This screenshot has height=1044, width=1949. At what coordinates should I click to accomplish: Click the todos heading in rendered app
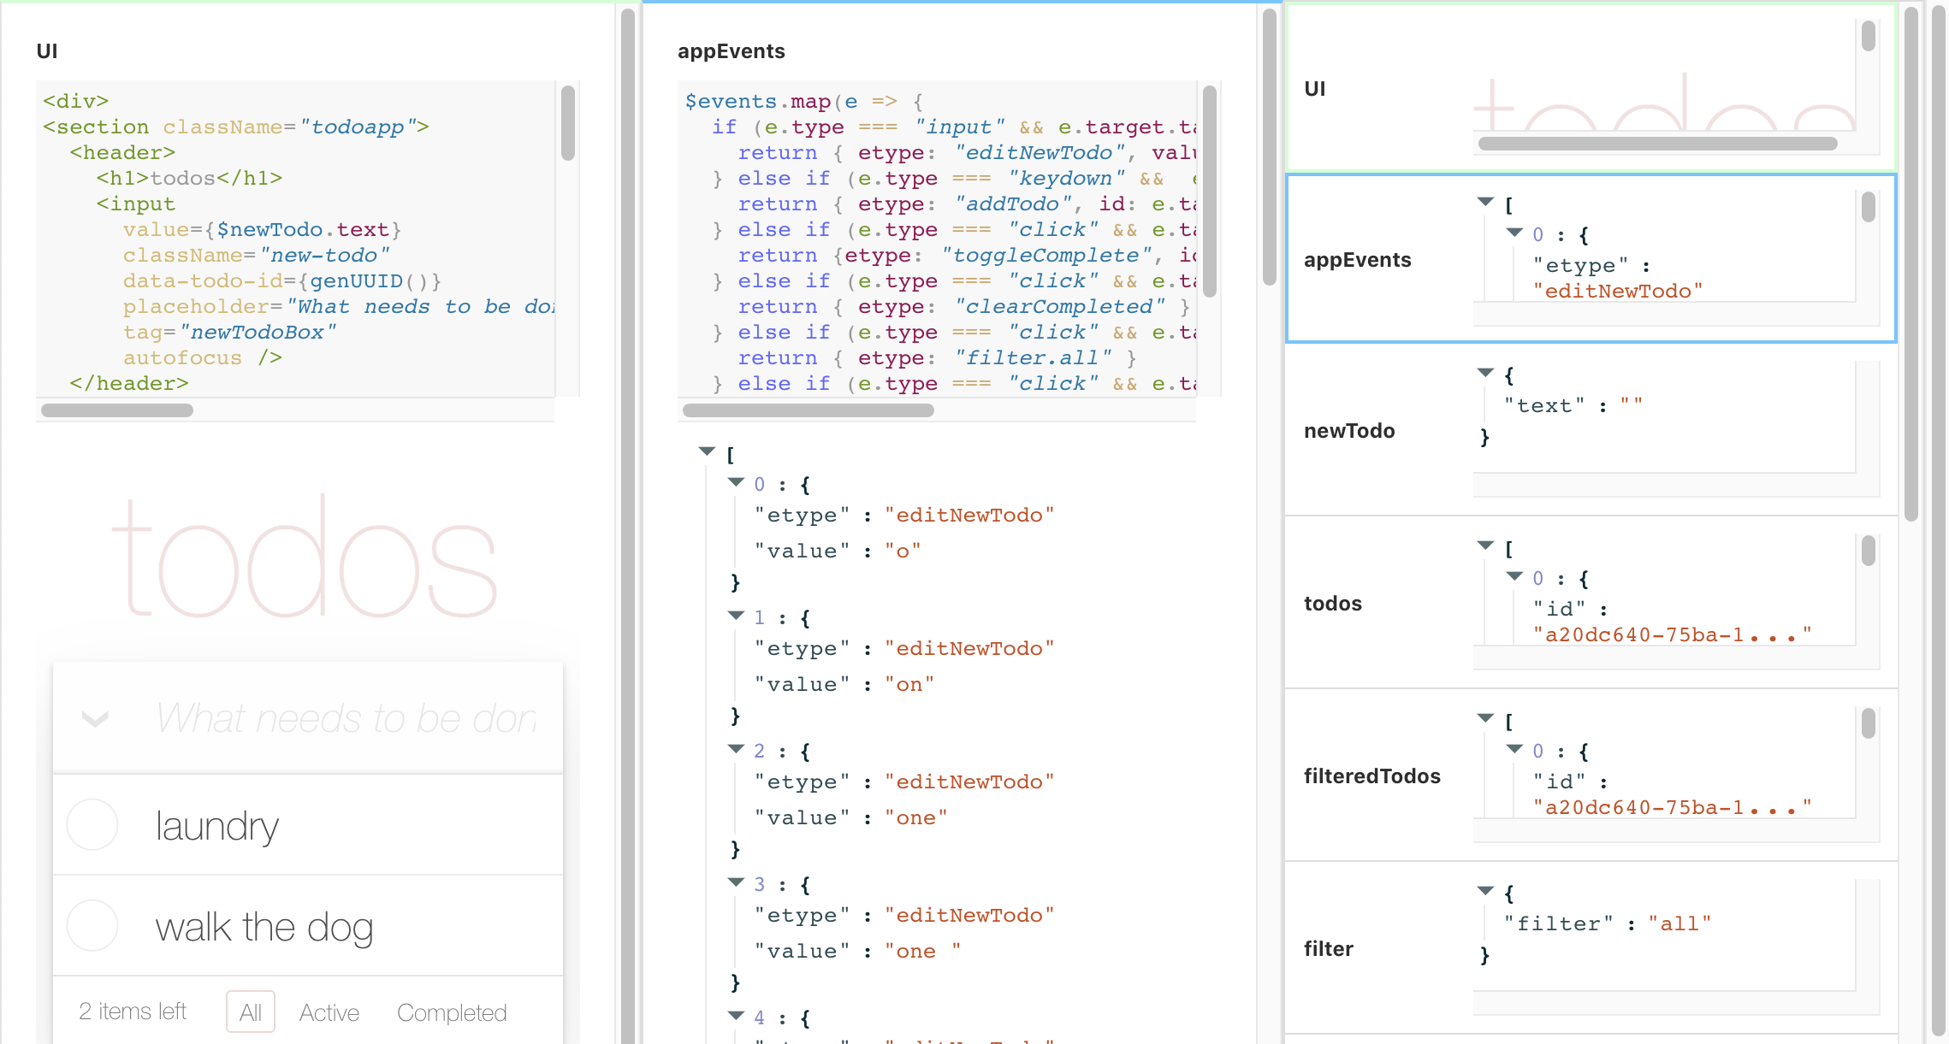pyautogui.click(x=305, y=556)
